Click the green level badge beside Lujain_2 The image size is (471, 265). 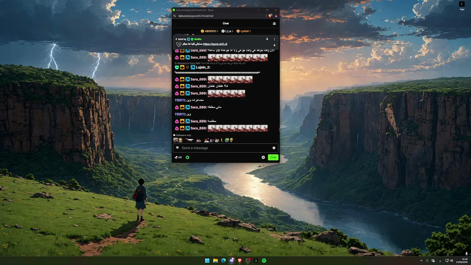177,67
